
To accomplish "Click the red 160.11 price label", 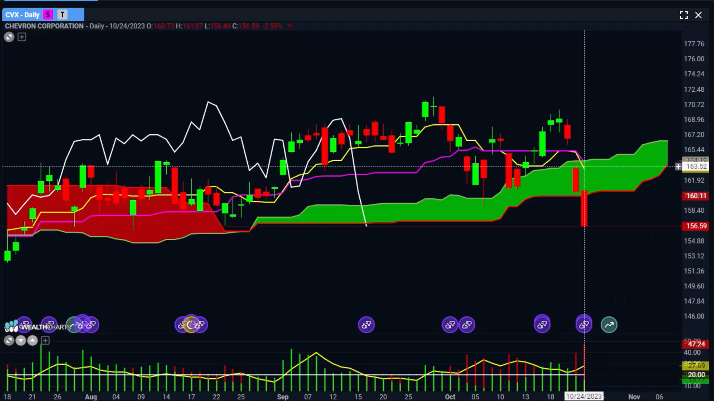I will point(695,196).
